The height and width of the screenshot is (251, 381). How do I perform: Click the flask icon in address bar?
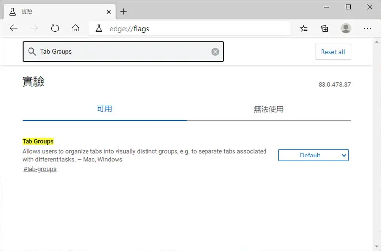point(99,29)
